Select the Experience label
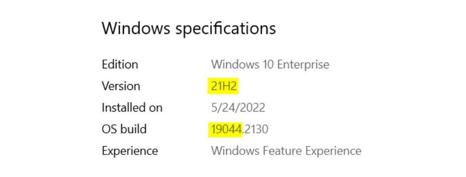This screenshot has width=466, height=177. point(129,151)
